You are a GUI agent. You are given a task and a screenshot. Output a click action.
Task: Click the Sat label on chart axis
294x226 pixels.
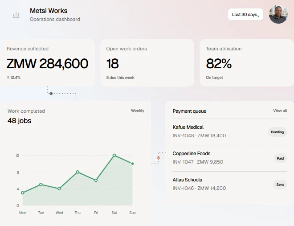(114, 213)
